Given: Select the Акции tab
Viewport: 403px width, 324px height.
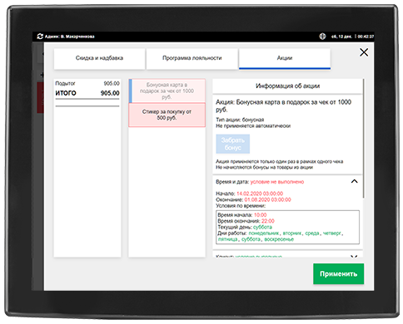Looking at the screenshot, I should click(x=285, y=58).
